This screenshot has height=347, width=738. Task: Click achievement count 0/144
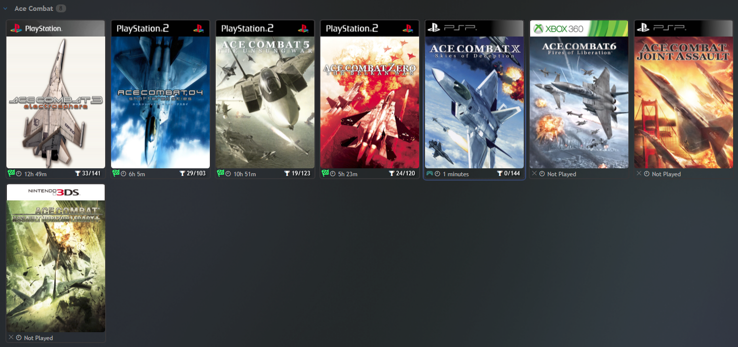512,174
